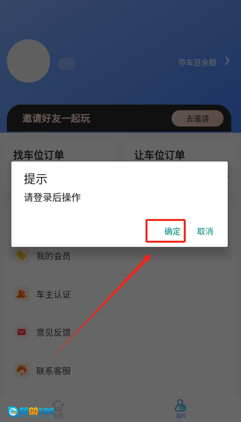This screenshot has height=422, width=241.
Task: Tap the orange car owner icon
Action: (x=22, y=294)
